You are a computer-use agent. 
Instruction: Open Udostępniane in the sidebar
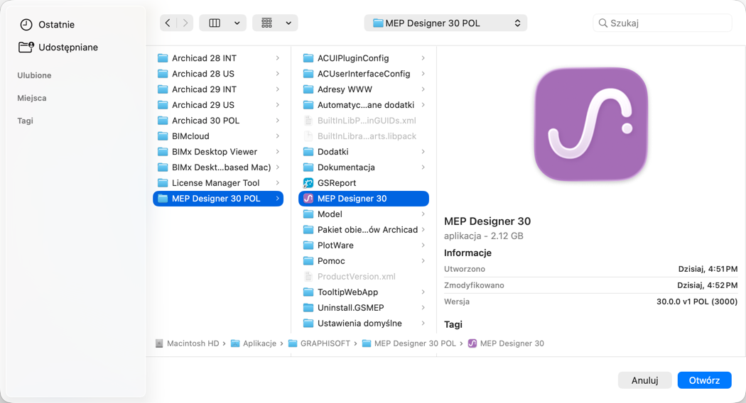pyautogui.click(x=68, y=47)
